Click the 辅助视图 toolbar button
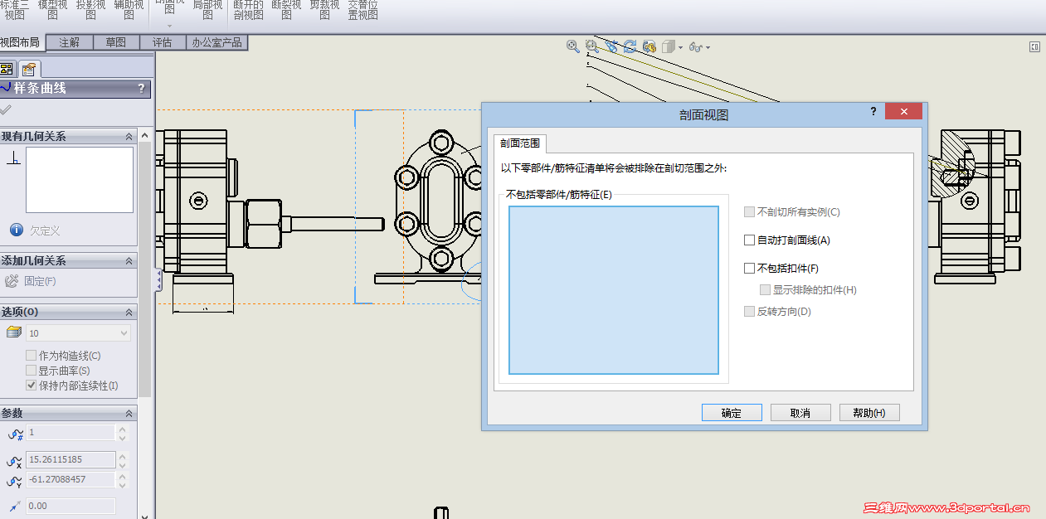Screen dimensions: 1046x519 pos(129,10)
